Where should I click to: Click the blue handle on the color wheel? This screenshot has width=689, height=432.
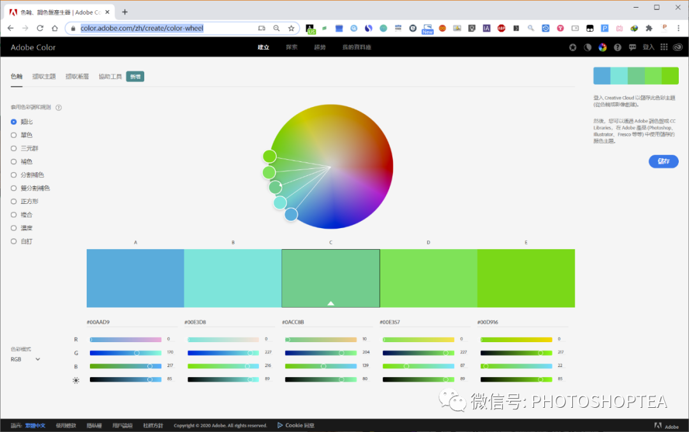click(291, 215)
